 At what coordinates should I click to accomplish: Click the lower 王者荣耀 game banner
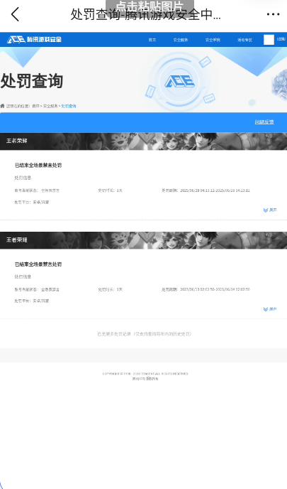click(x=143, y=240)
